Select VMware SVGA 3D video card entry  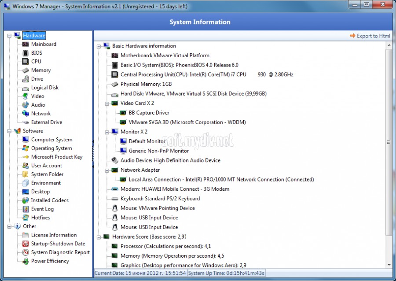(187, 122)
